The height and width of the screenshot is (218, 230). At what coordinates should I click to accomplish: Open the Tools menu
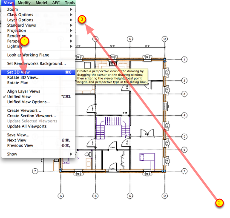(70, 3)
